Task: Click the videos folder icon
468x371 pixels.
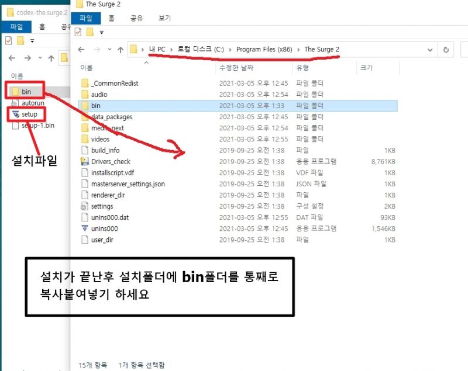Action: pyautogui.click(x=85, y=139)
